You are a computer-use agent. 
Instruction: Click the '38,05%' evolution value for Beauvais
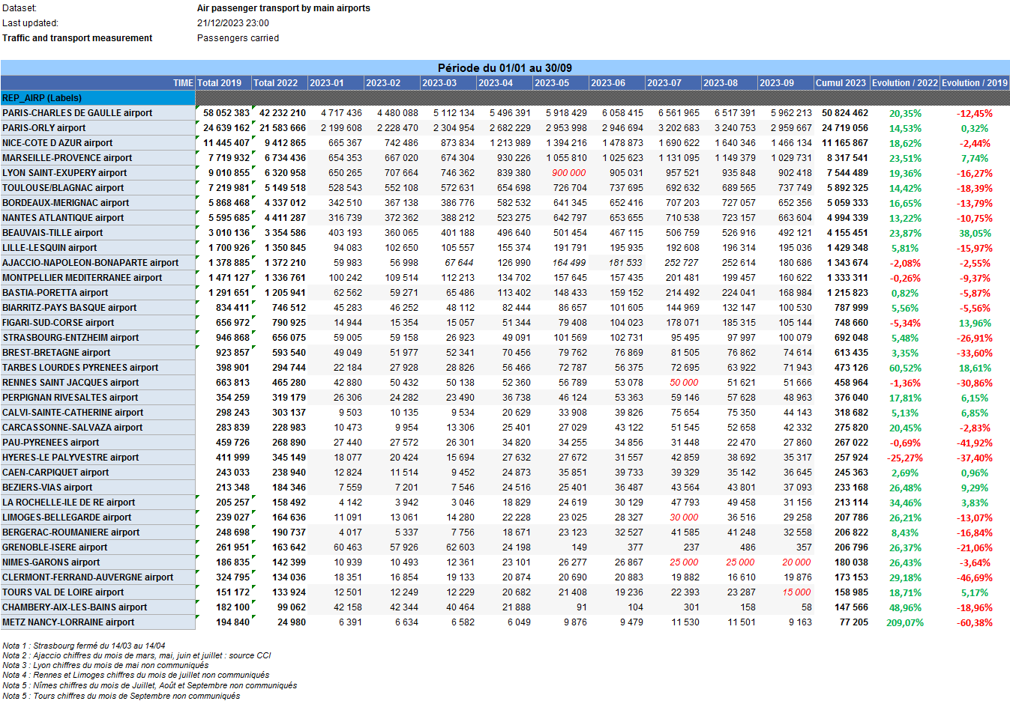(976, 233)
